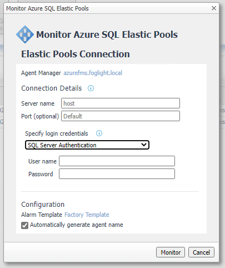Open the azurefms.foglight.local Agent Manager link
This screenshot has width=225, height=268.
(93, 73)
